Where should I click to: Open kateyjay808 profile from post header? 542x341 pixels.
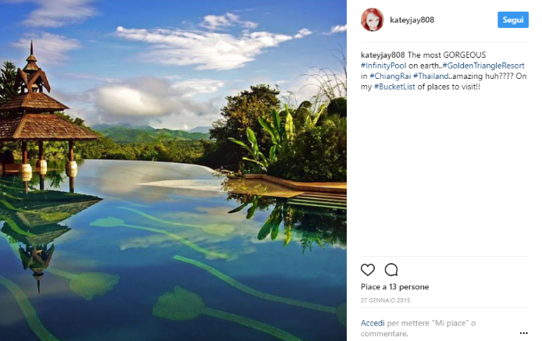(412, 20)
